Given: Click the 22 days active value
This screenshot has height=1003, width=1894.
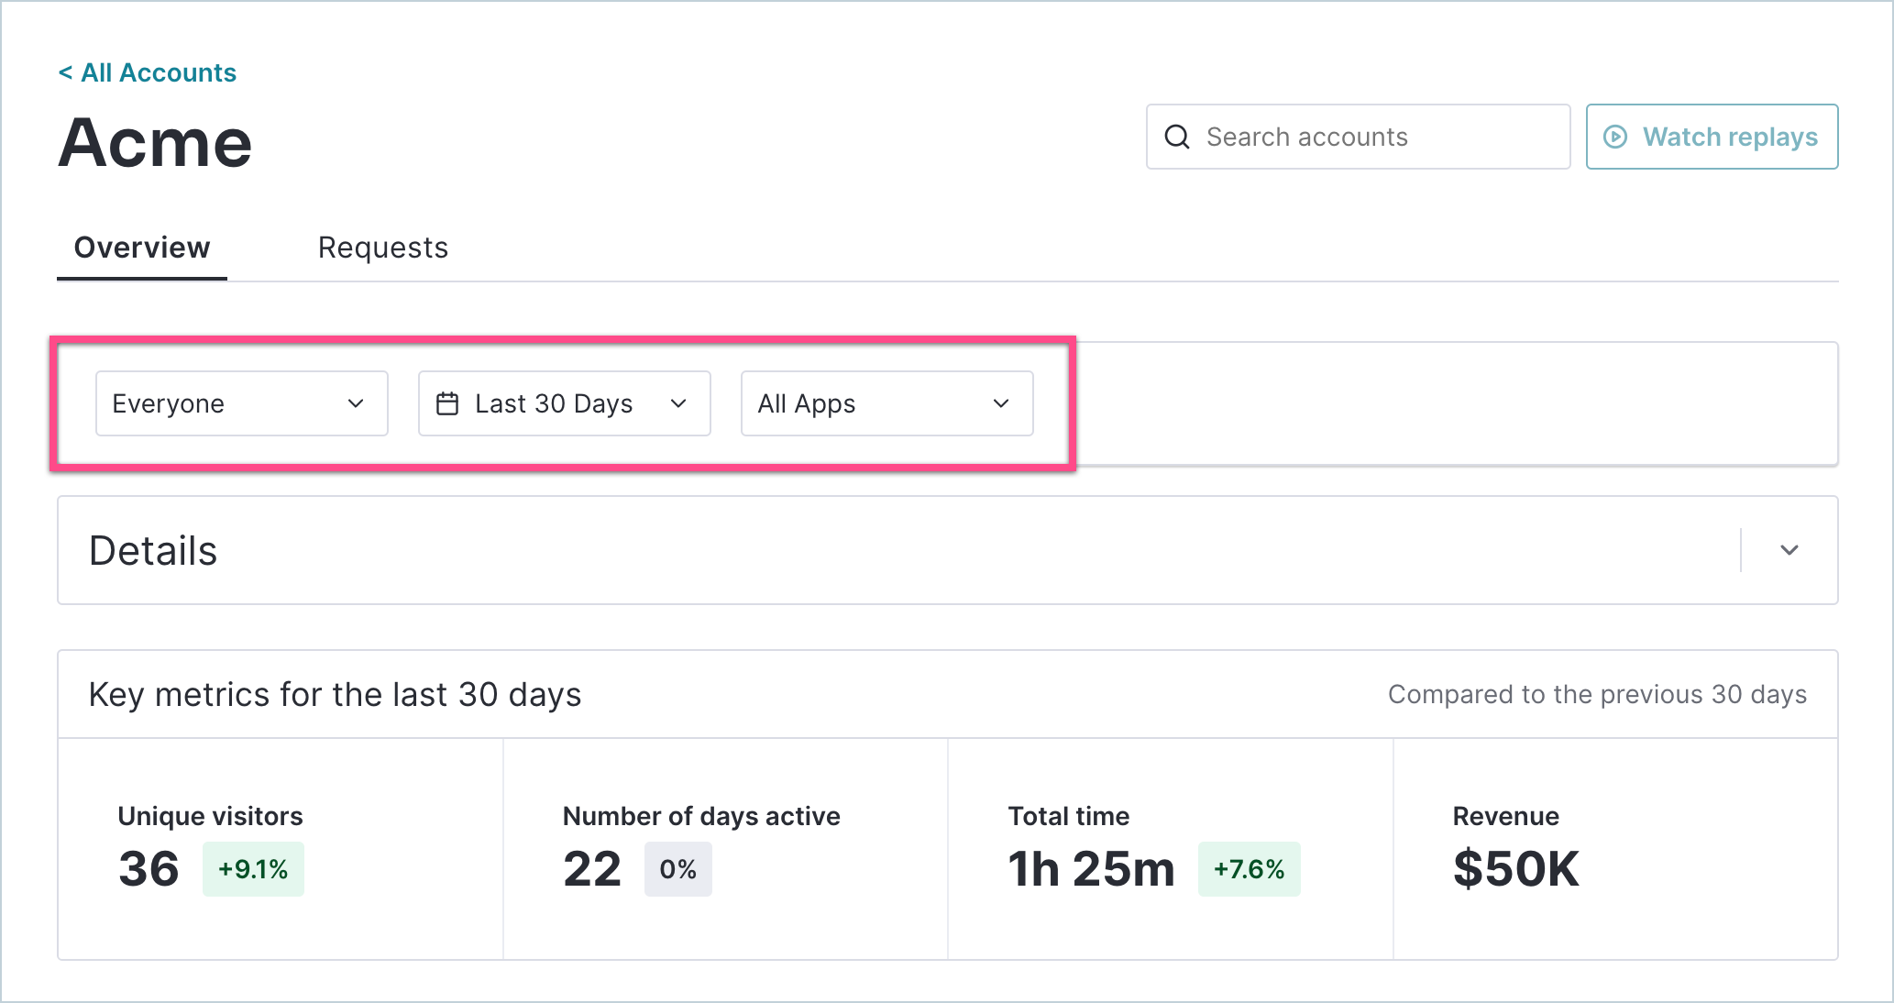Looking at the screenshot, I should (592, 869).
